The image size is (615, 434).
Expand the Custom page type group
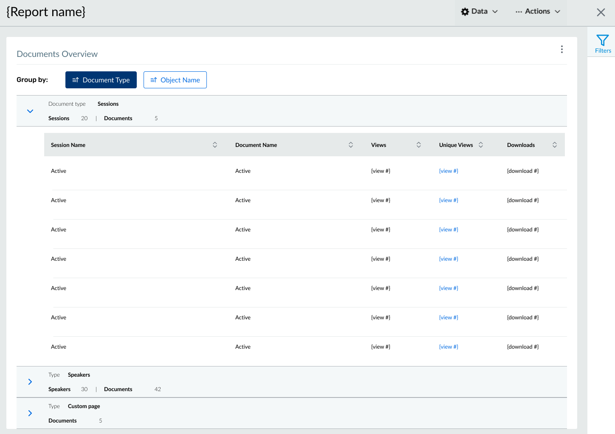(30, 413)
